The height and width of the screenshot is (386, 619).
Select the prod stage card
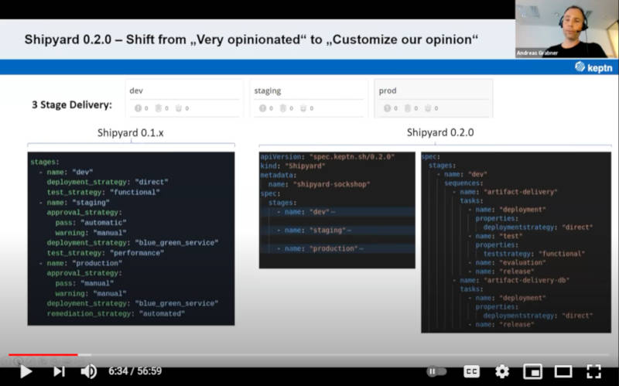tap(433, 99)
